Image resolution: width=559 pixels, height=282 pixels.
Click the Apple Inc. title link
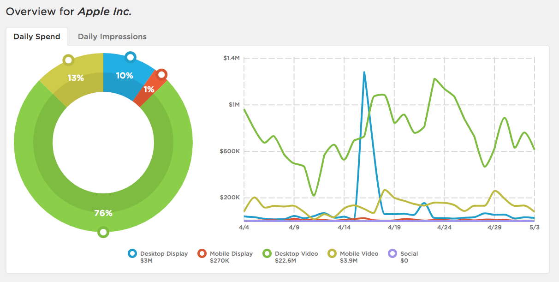(x=104, y=12)
